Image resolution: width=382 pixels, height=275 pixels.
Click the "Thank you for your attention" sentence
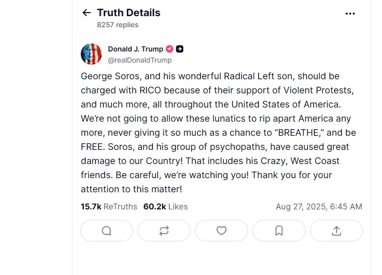pos(292,175)
